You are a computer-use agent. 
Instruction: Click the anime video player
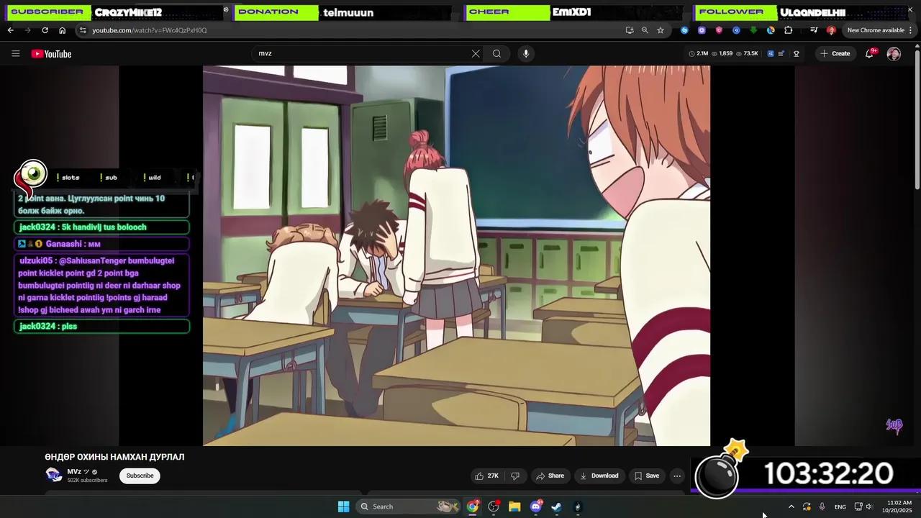pos(456,255)
